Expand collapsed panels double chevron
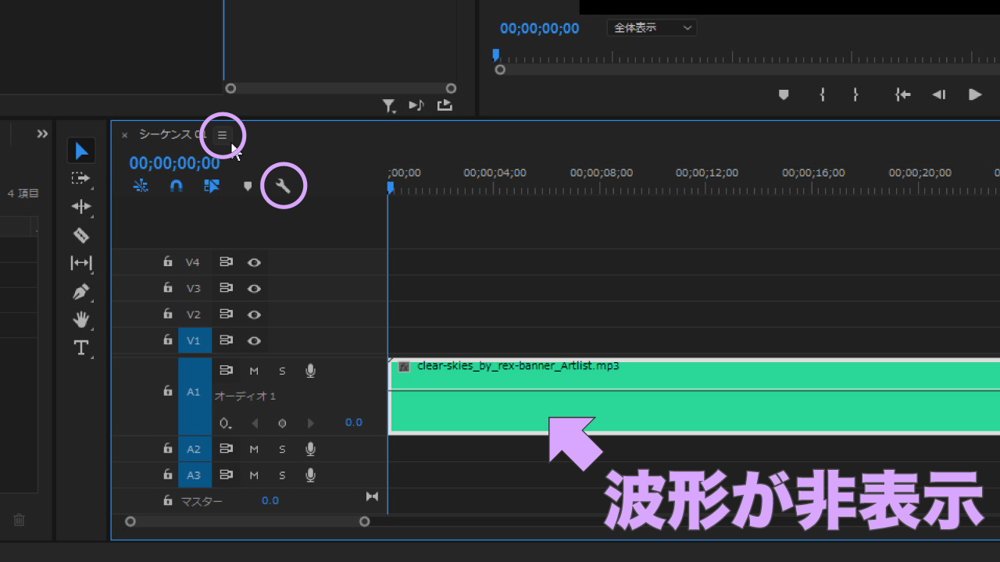Screen dimensions: 1000x562 42,133
